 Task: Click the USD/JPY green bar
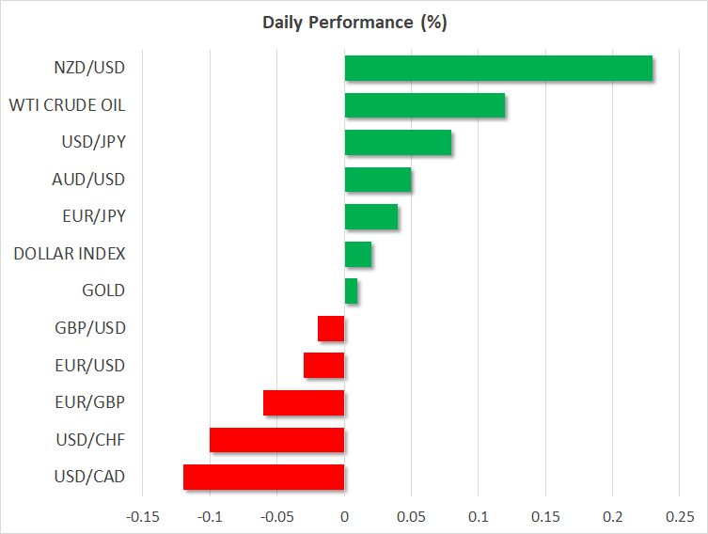click(x=398, y=143)
